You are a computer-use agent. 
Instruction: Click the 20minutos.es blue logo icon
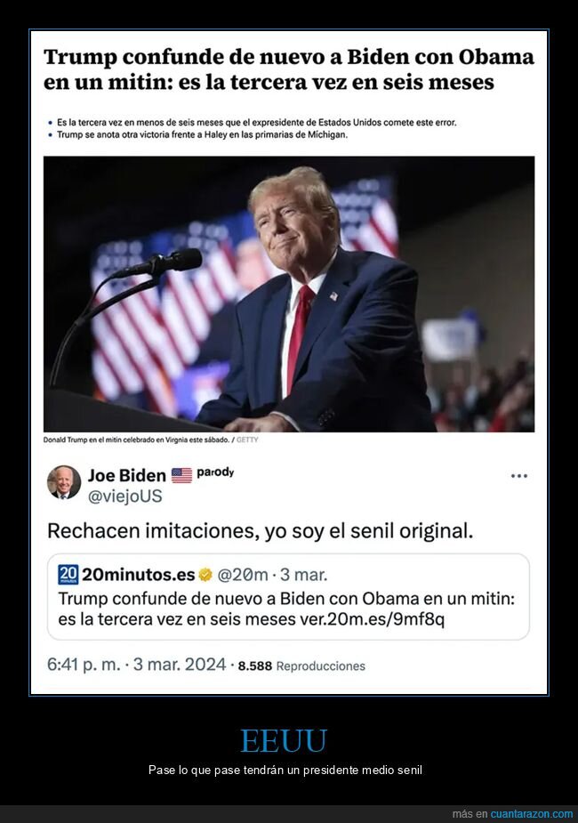pyautogui.click(x=68, y=574)
